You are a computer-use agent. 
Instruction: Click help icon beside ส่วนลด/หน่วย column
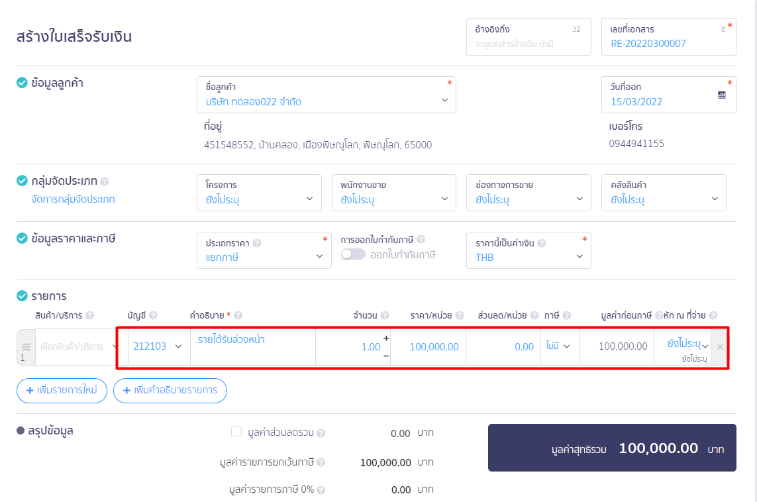pos(534,316)
